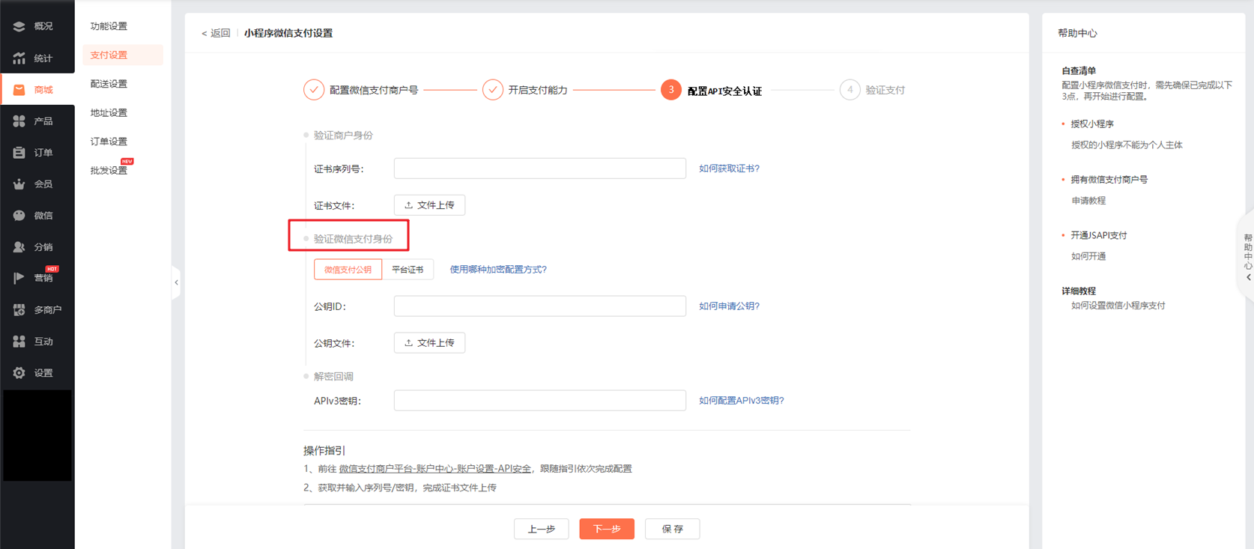Click the 订单 orders icon
The image size is (1254, 549).
19,153
